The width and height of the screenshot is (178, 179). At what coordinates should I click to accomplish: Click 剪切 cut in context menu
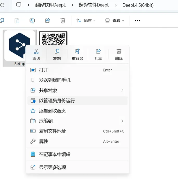pos(36,55)
